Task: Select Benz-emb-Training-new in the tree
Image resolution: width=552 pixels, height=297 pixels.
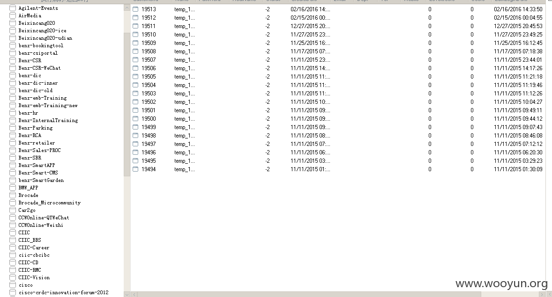Action: [48, 105]
